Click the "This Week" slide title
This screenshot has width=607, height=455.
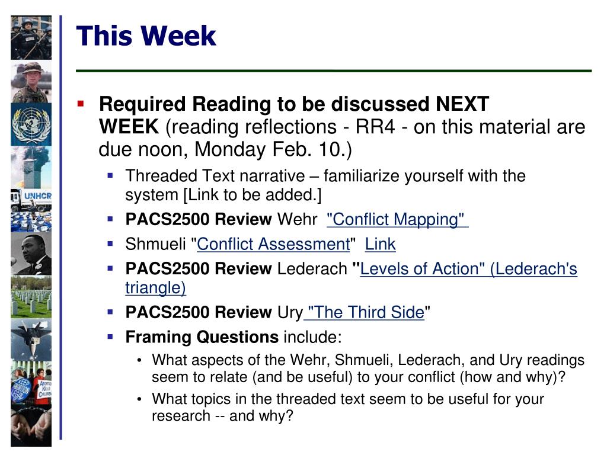pos(146,36)
